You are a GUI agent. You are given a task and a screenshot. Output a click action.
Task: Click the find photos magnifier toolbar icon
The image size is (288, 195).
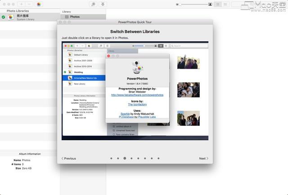coord(93,4)
